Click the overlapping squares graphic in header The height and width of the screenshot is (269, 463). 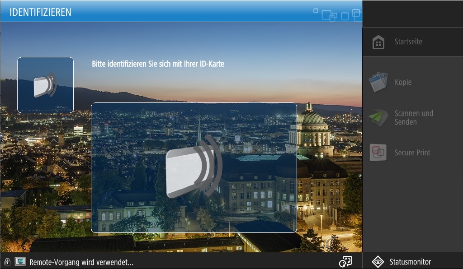tap(338, 14)
